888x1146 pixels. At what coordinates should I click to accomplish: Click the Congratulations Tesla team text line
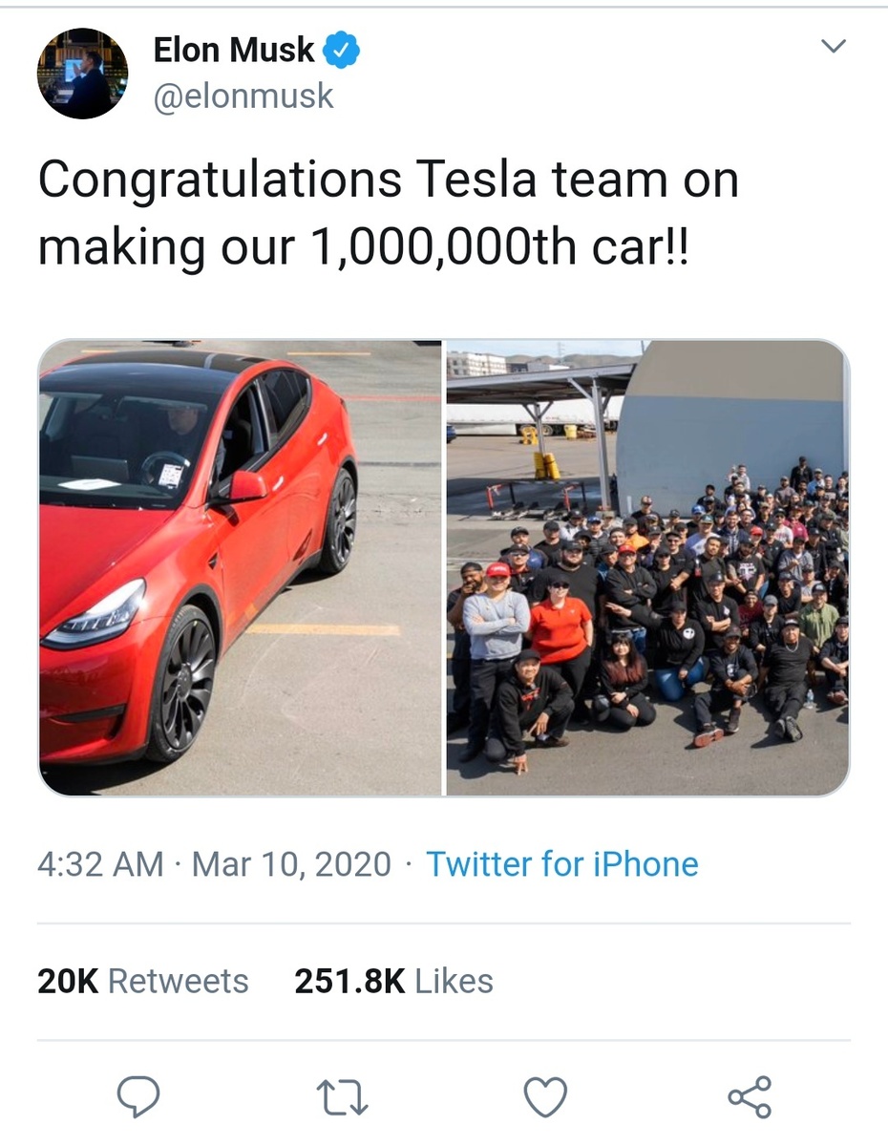click(x=388, y=180)
